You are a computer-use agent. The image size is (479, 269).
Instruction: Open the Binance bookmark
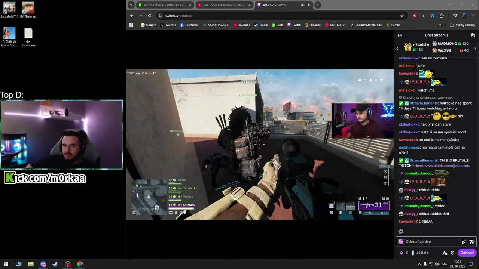pyautogui.click(x=313, y=25)
